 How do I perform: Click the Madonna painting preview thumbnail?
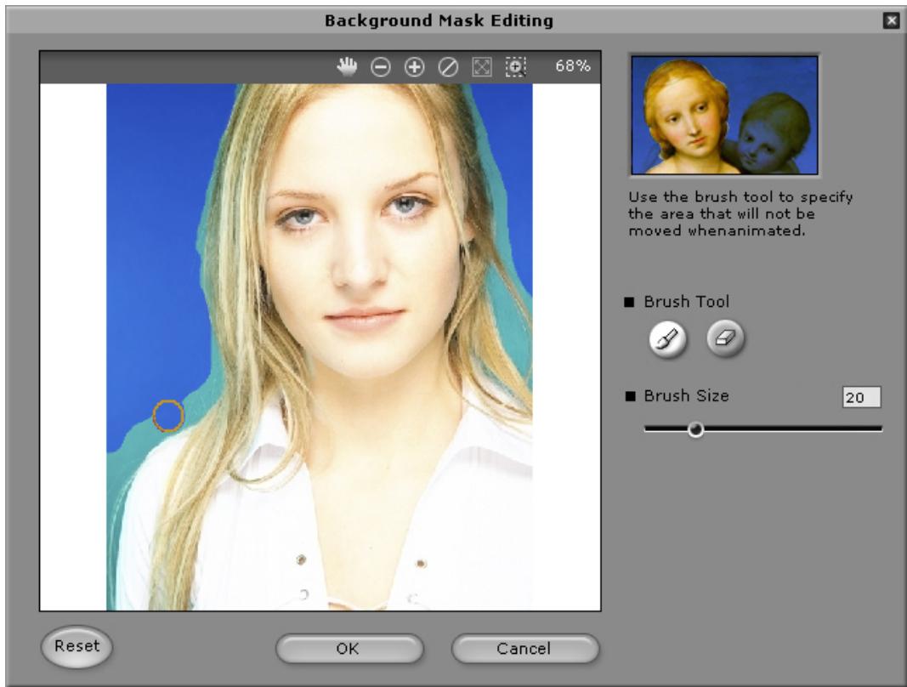725,115
